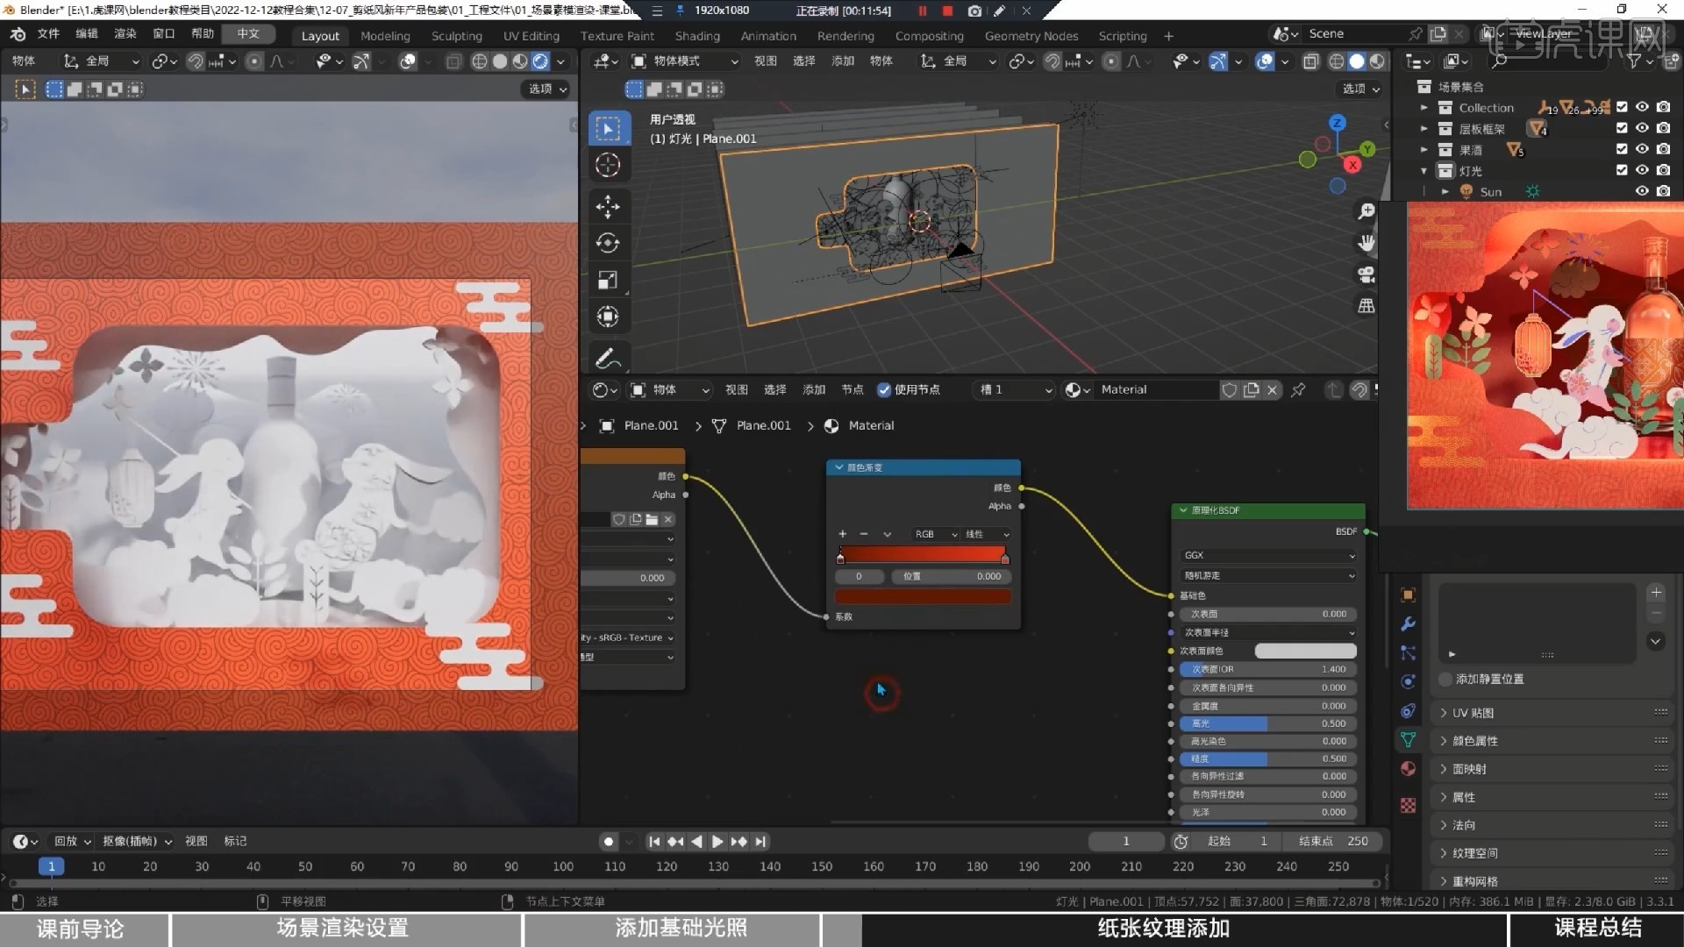Toggle Collection exclude checkbox in outliner
The height and width of the screenshot is (947, 1684).
(x=1622, y=107)
